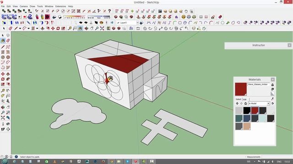Open the Camera menu
This screenshot has height=164, width=293.
click(23, 6)
